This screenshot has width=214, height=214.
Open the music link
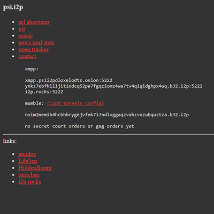click(26, 36)
